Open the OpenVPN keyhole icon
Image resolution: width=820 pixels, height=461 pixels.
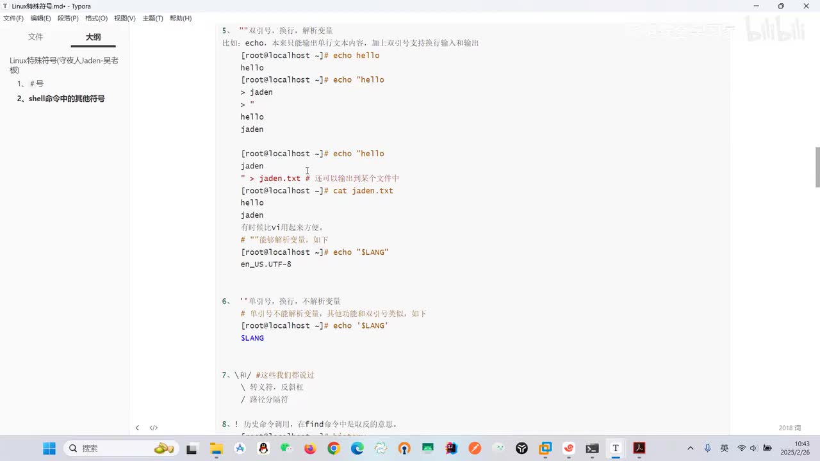click(x=404, y=448)
